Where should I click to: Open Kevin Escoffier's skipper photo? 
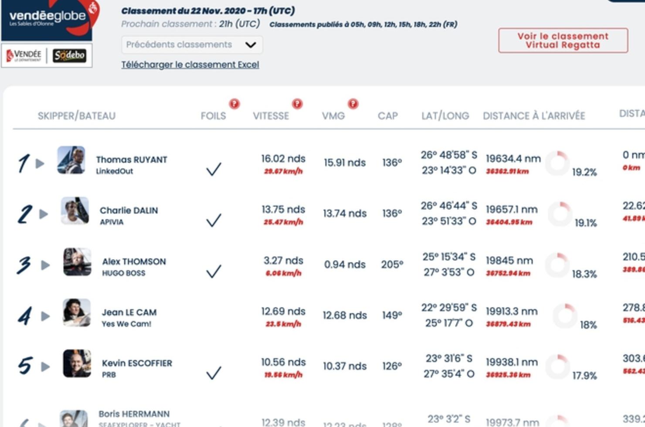pos(77,363)
